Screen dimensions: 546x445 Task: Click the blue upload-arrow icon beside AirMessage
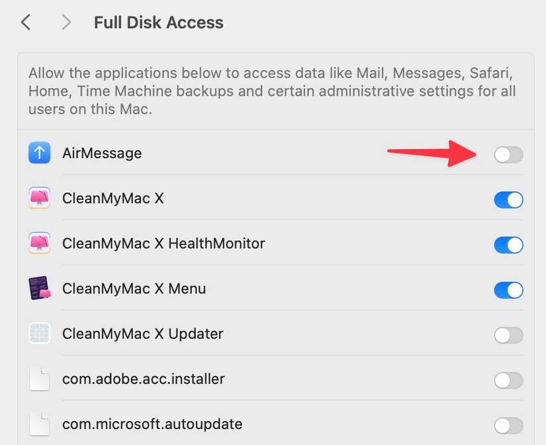(x=39, y=152)
